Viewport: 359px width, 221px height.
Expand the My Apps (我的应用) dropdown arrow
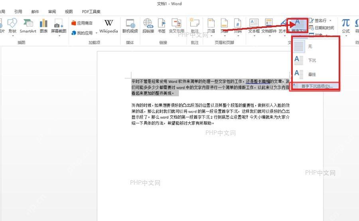pos(97,33)
